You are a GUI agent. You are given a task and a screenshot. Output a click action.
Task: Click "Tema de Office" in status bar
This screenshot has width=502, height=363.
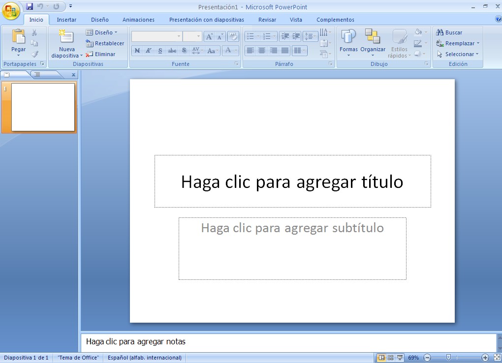[78, 358]
